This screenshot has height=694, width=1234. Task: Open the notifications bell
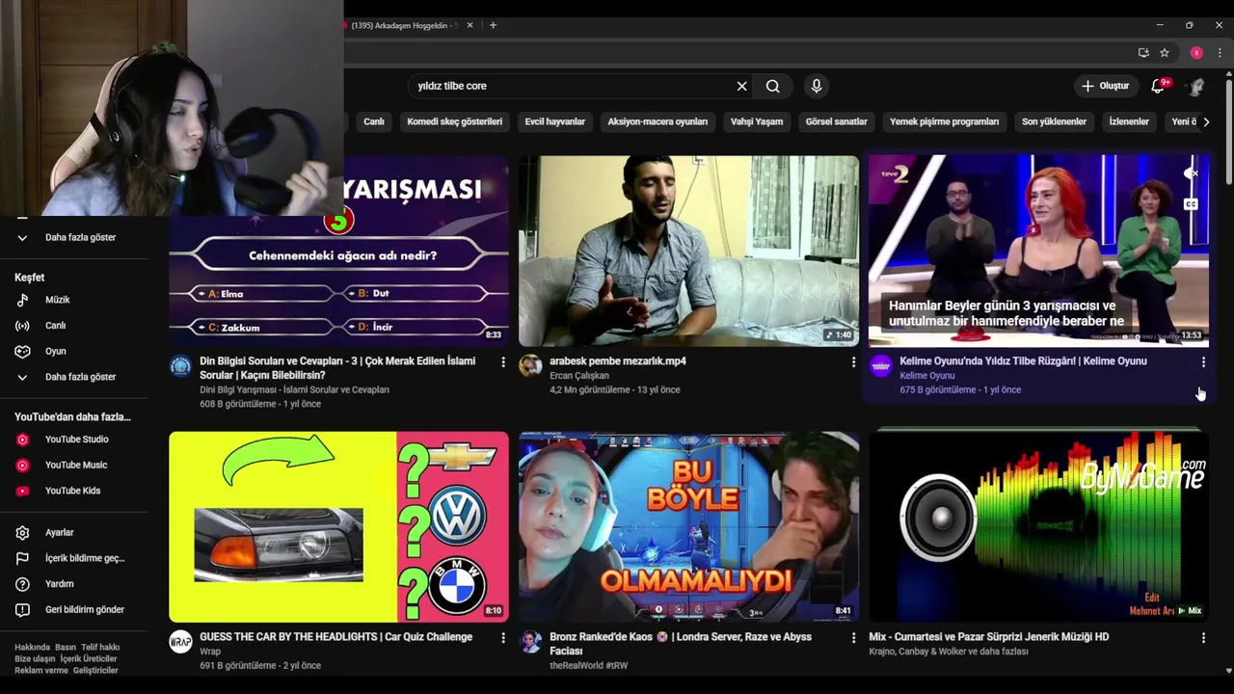point(1158,86)
